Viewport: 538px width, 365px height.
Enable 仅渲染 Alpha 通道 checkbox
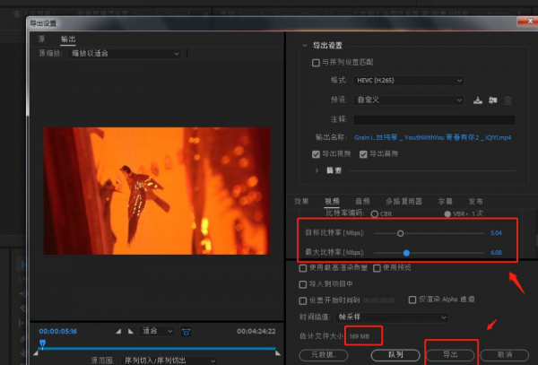pyautogui.click(x=412, y=300)
